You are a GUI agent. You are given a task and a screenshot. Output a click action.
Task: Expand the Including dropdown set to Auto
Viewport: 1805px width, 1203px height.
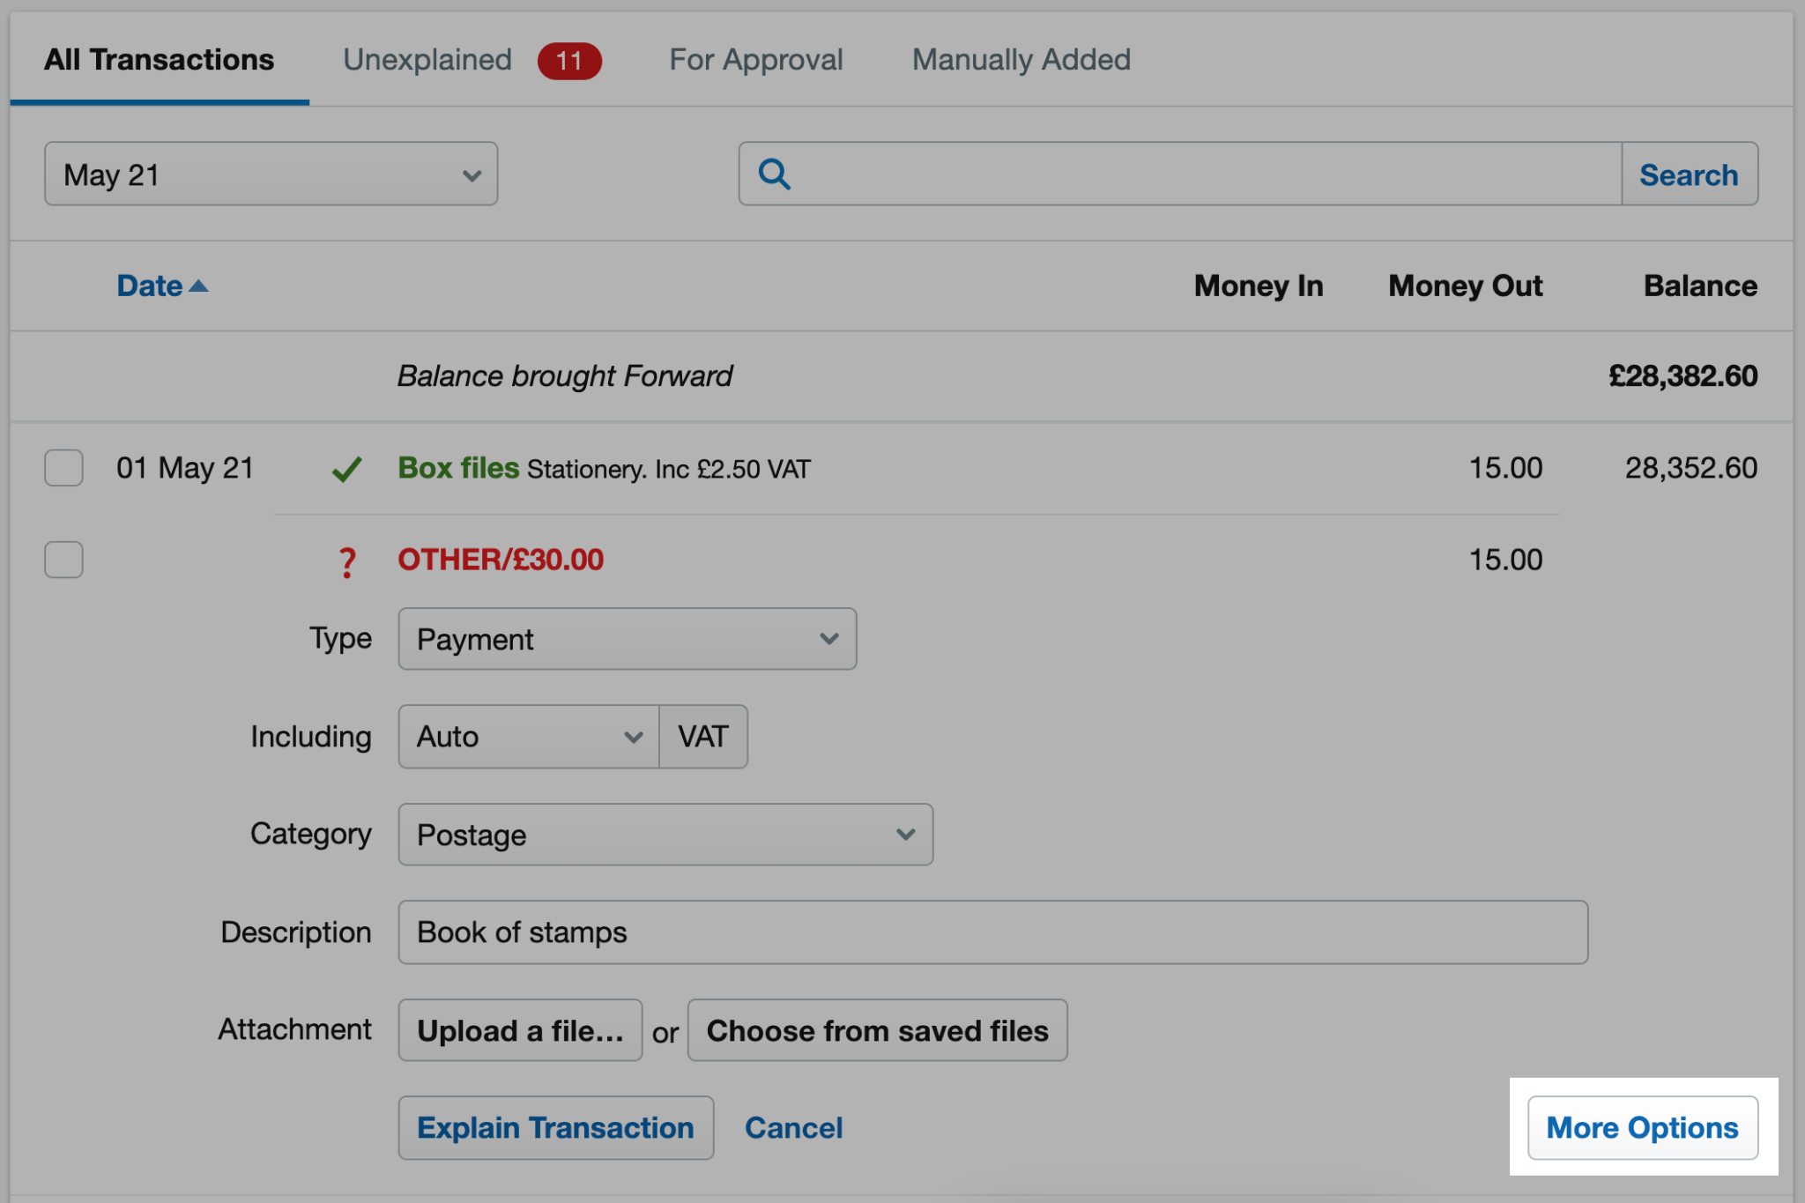(527, 737)
